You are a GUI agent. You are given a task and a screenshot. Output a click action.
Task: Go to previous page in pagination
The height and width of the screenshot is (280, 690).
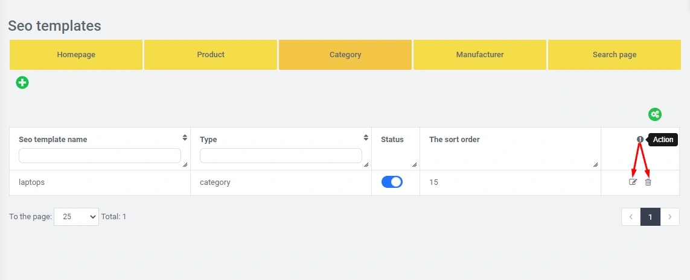tap(631, 217)
